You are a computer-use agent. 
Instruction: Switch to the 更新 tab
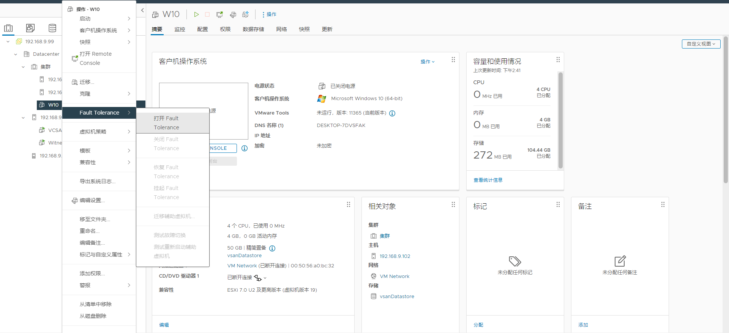point(327,29)
